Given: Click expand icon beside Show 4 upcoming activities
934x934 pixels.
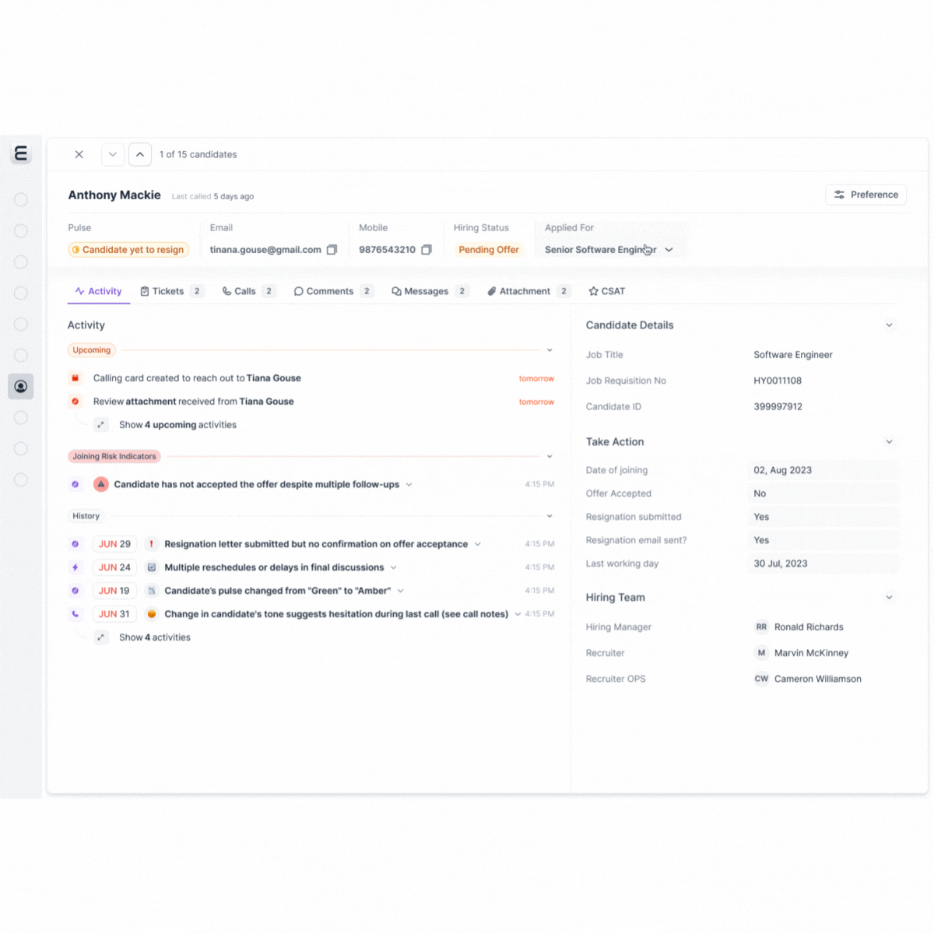Looking at the screenshot, I should tap(100, 425).
